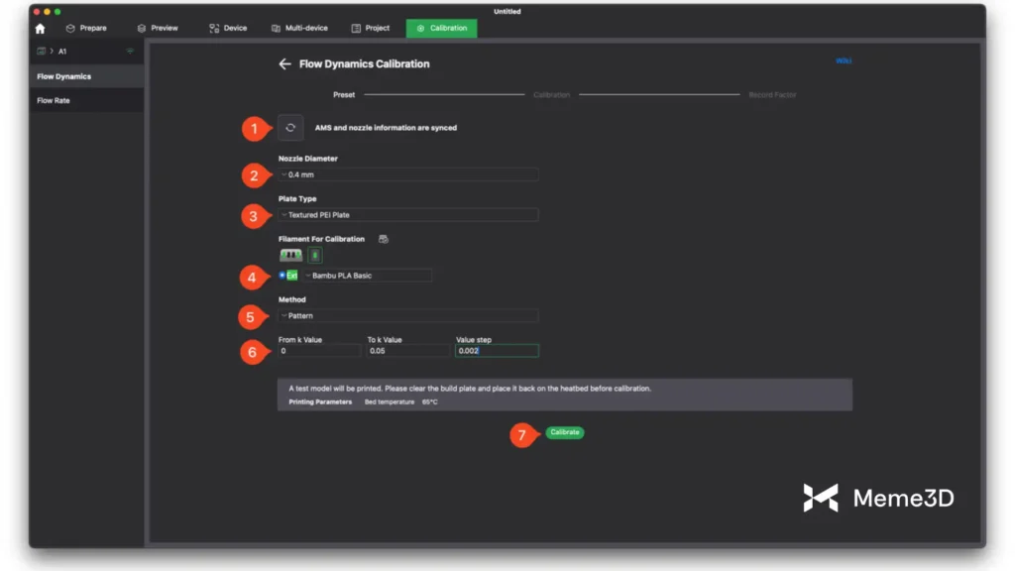This screenshot has height=571, width=1015.
Task: Go back using the left arrow icon
Action: [284, 63]
